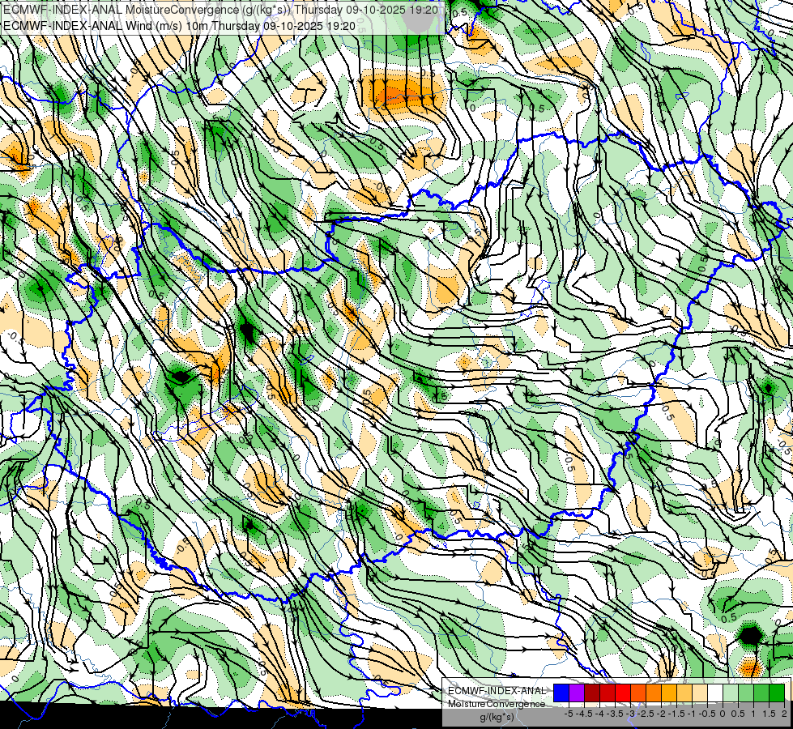Select the legend swatch between -3.5 and -3
This screenshot has width=793, height=729.
coord(608,693)
